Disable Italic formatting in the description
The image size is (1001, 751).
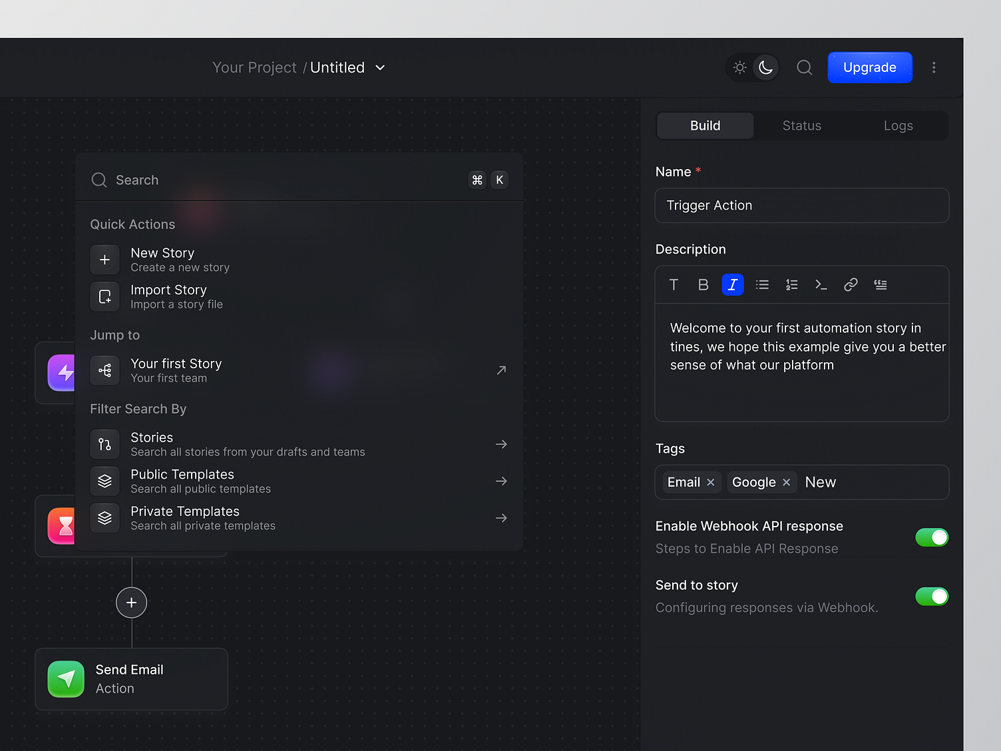click(732, 284)
